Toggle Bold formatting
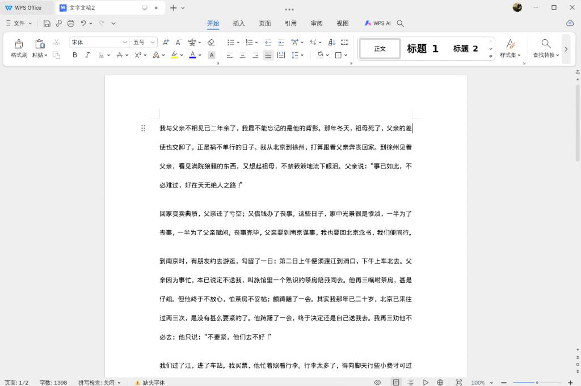The image size is (581, 386). [x=75, y=55]
